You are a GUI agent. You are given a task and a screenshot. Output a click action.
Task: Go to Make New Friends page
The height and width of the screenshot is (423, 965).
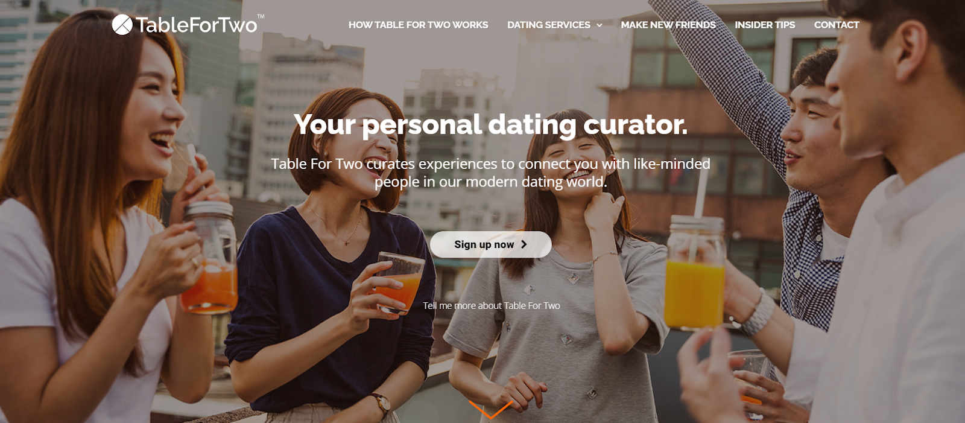668,25
